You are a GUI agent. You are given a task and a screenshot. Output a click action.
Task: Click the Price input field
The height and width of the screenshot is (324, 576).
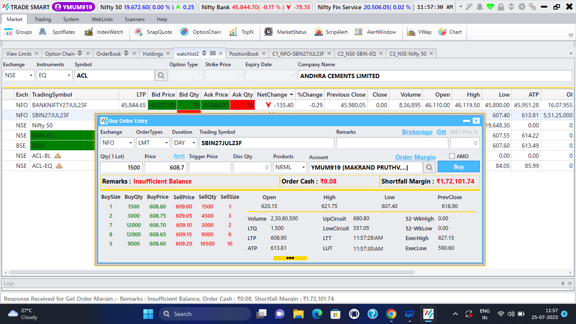tap(165, 167)
